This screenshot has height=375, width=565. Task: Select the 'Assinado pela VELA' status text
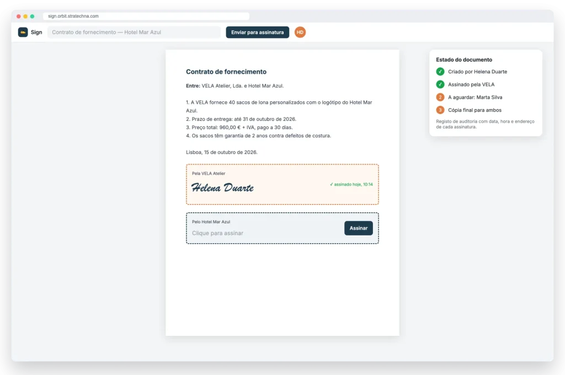click(x=471, y=84)
